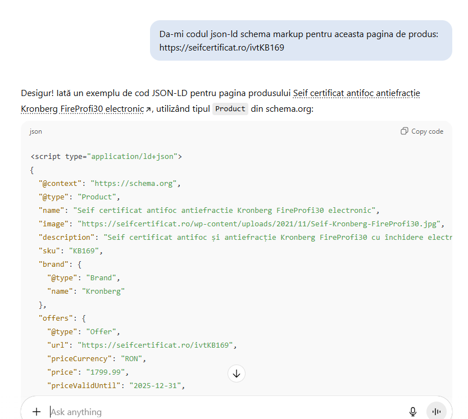Start voice mode with waveform icon

pos(437,412)
